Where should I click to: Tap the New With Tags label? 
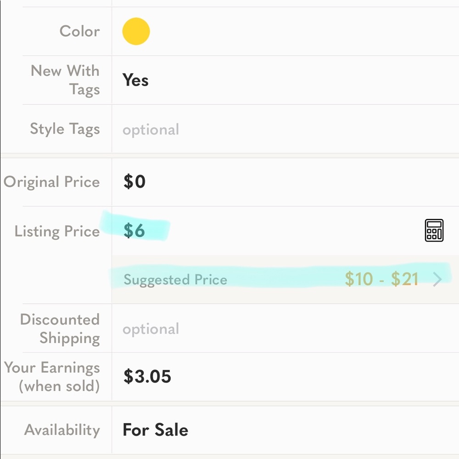pos(65,80)
